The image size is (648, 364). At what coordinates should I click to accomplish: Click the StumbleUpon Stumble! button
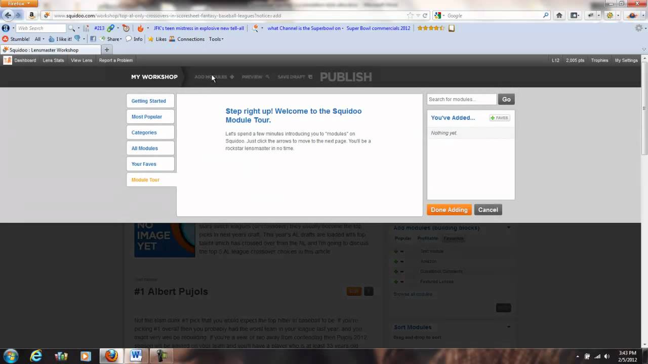16,39
